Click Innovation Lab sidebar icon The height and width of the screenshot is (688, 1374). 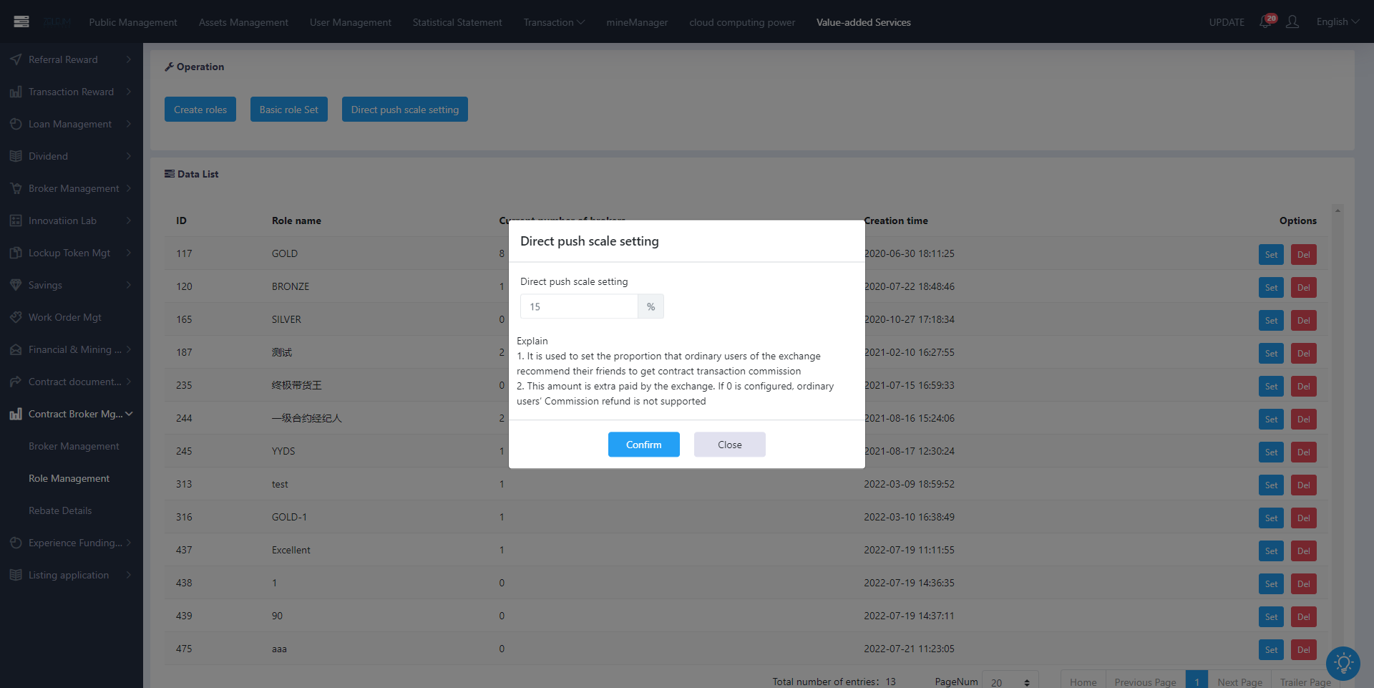point(16,221)
